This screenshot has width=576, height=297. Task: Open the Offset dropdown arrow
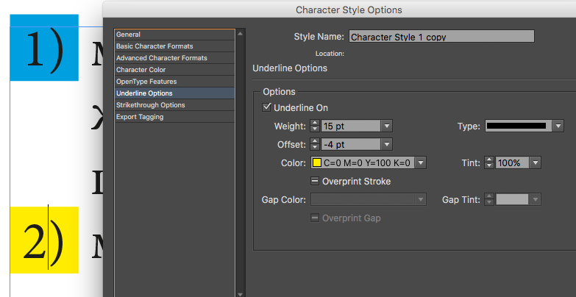(387, 144)
